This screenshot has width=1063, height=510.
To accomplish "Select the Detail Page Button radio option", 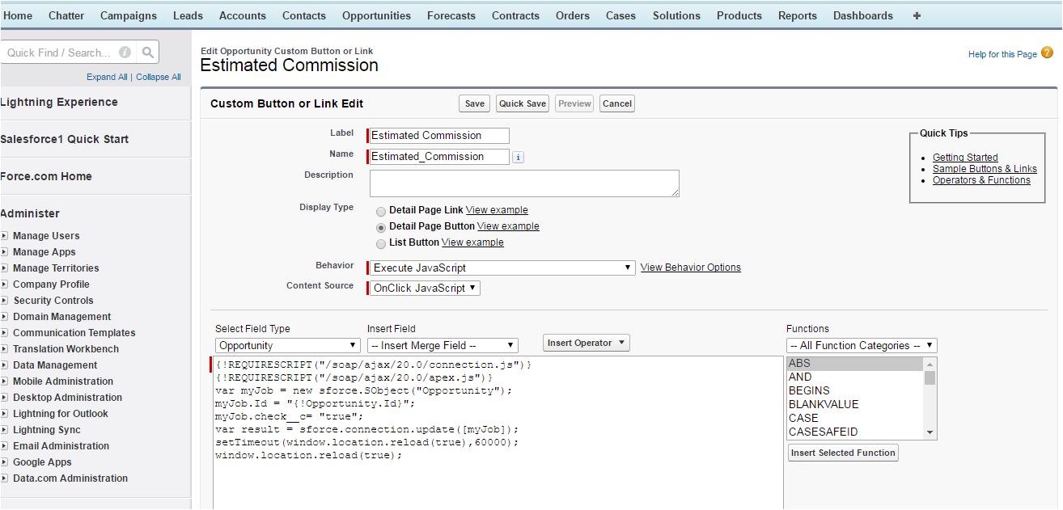I will pos(381,227).
